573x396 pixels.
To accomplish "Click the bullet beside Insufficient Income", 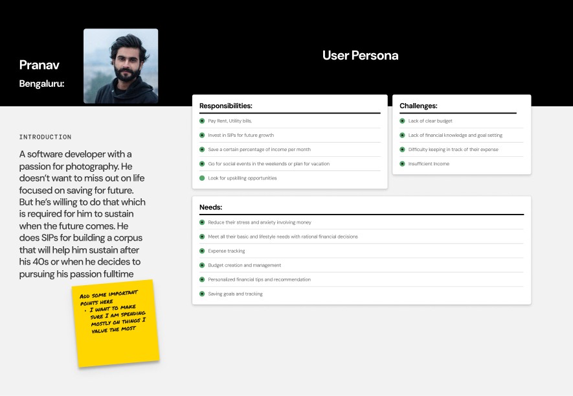I will (402, 164).
